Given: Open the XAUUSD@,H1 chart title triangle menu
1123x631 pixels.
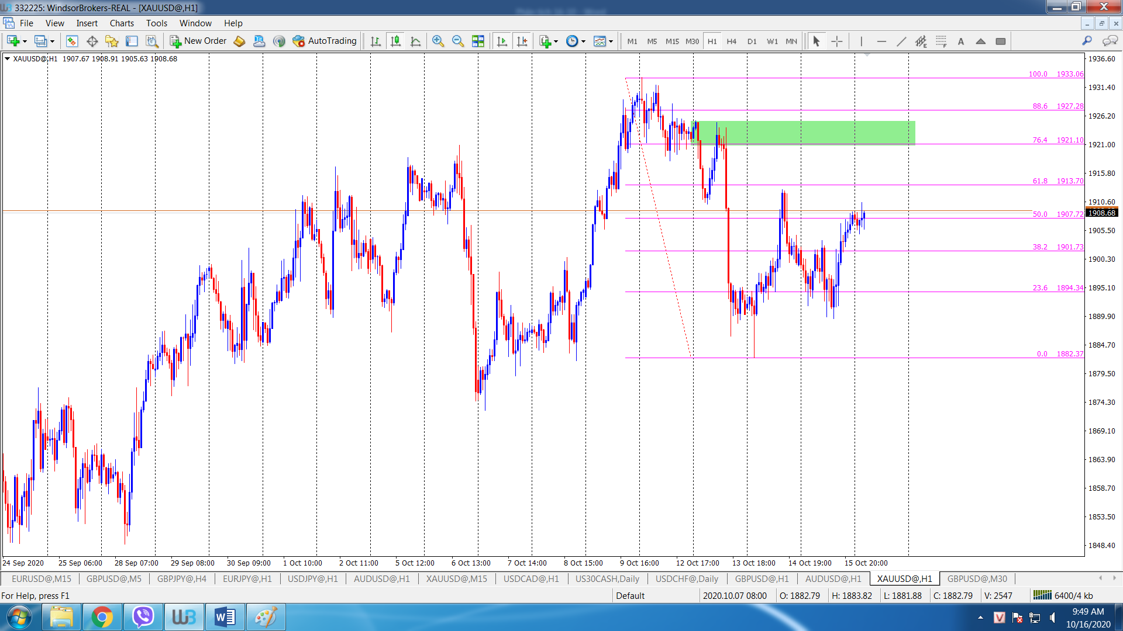Looking at the screenshot, I should [7, 58].
